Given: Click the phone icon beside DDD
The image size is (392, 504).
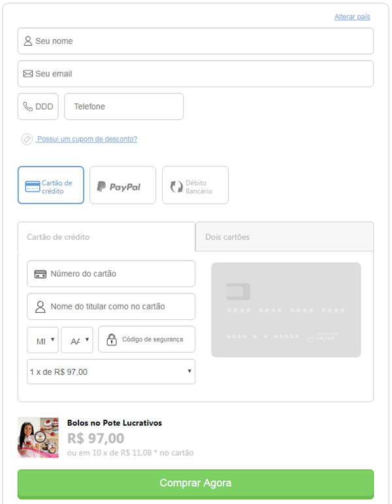Looking at the screenshot, I should click(28, 106).
